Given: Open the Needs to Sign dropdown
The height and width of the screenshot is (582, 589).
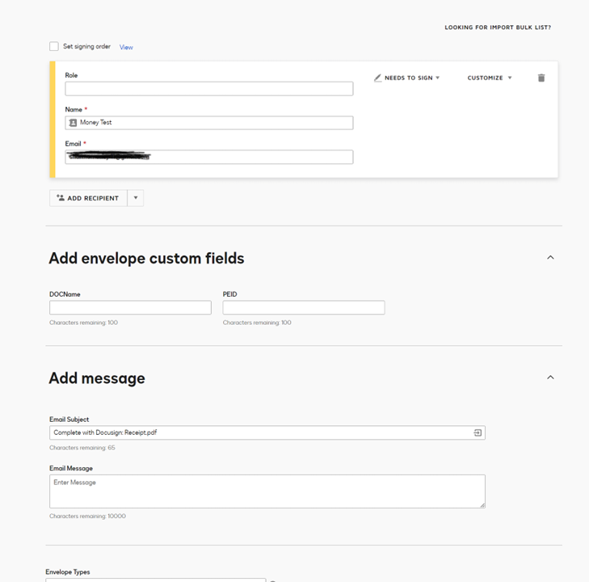Looking at the screenshot, I should pos(407,78).
